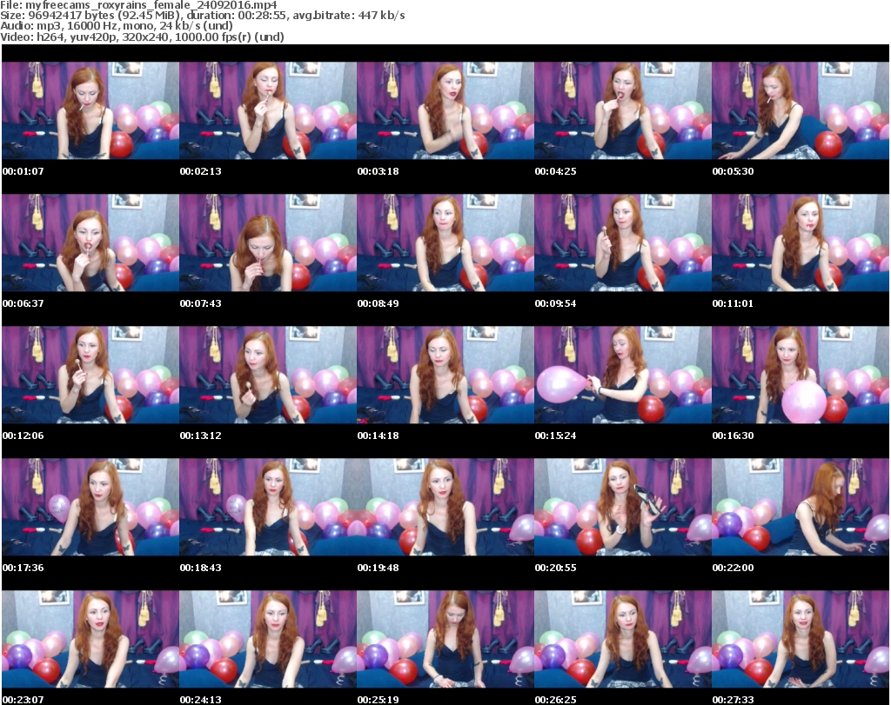Screen dimensions: 891x705
Task: Click the thumbnail at 00:20:55
Action: [x=622, y=507]
